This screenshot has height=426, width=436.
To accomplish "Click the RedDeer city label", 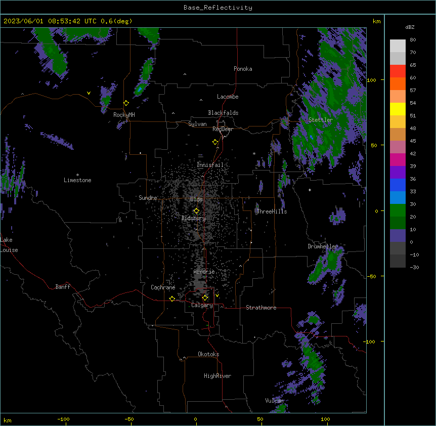I will coord(223,129).
